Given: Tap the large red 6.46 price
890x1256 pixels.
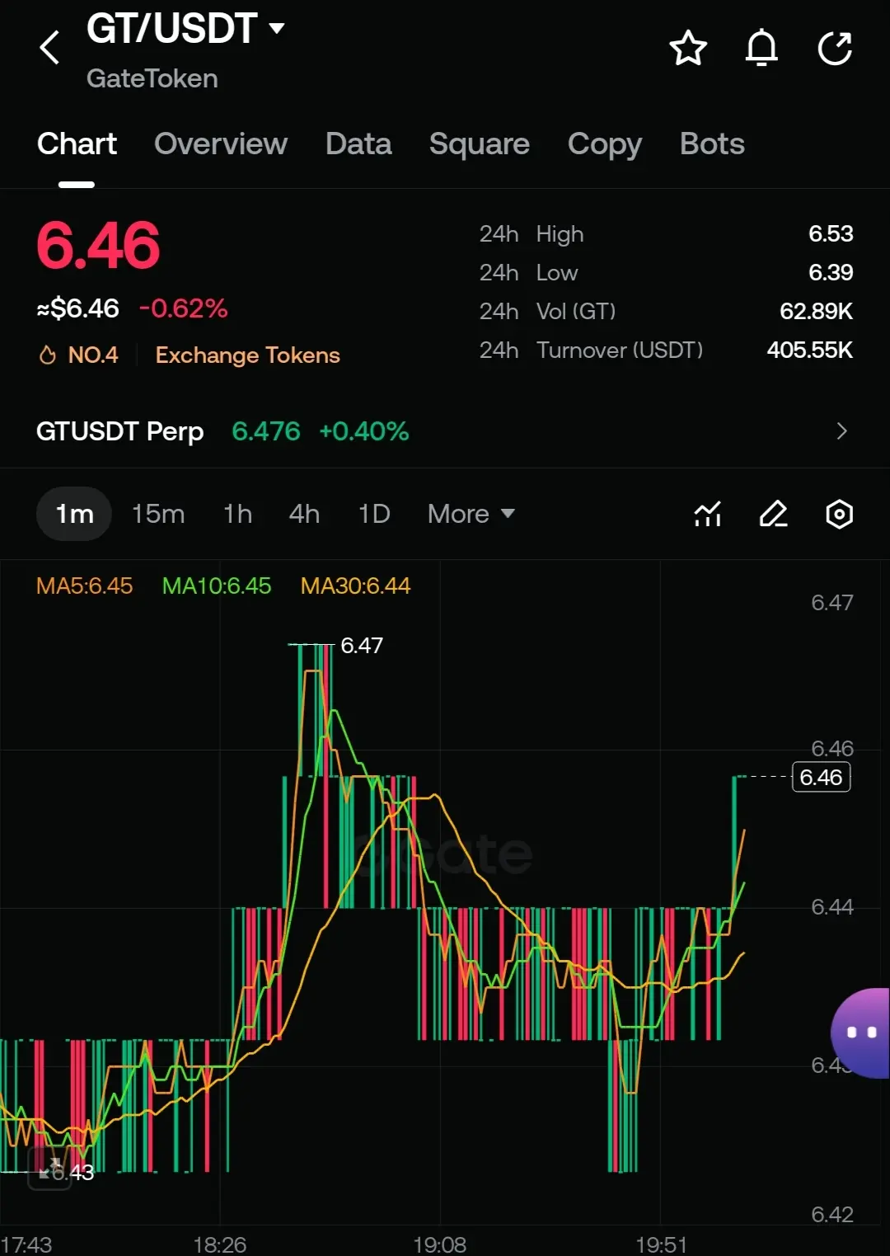Looking at the screenshot, I should tap(98, 246).
